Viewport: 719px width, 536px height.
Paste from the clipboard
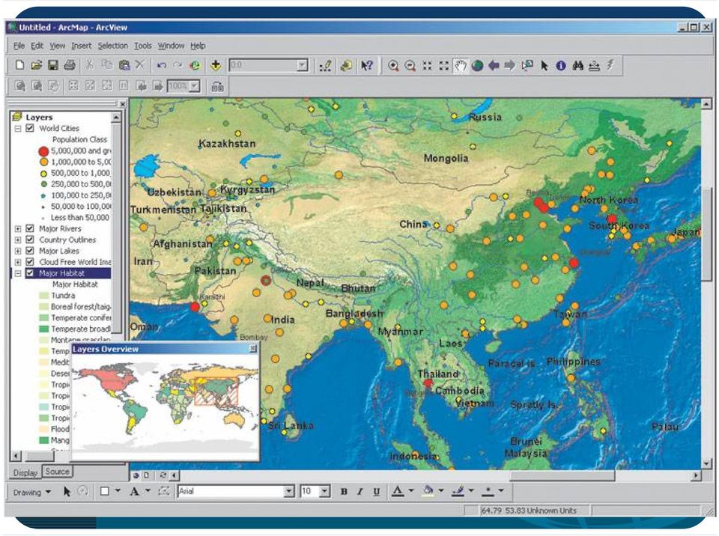point(124,65)
